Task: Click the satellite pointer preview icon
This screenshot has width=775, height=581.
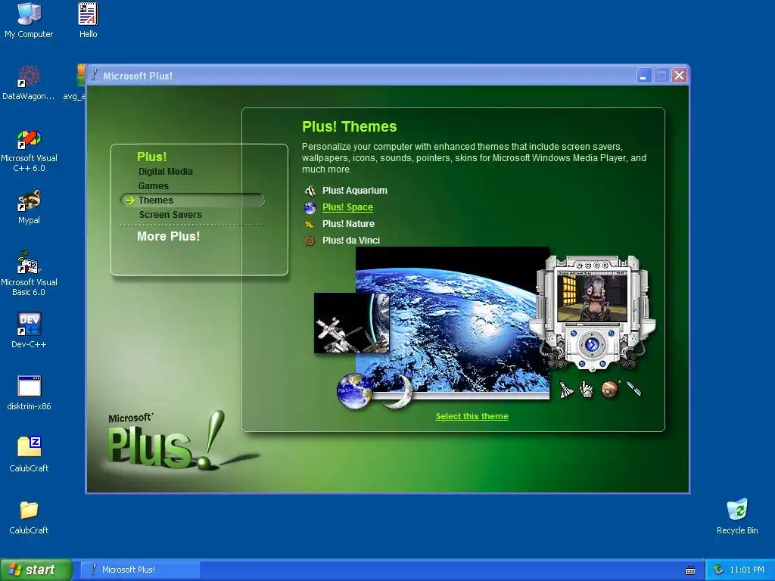Action: 634,388
